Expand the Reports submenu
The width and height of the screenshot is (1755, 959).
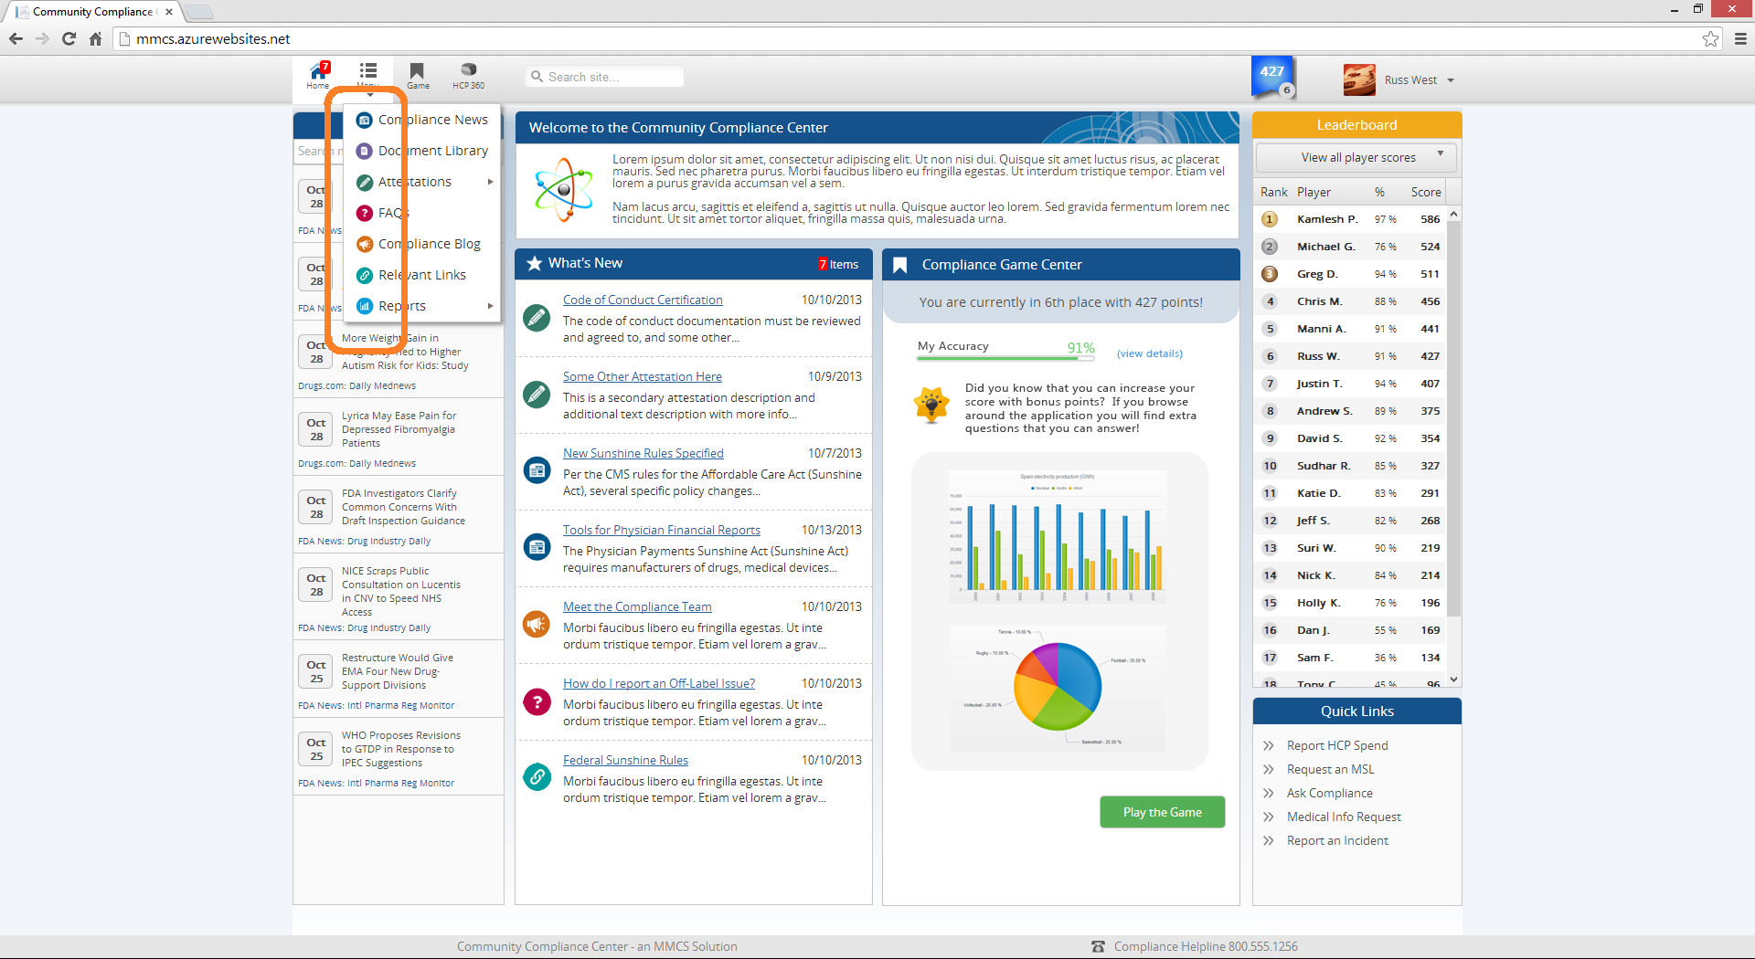coord(490,306)
